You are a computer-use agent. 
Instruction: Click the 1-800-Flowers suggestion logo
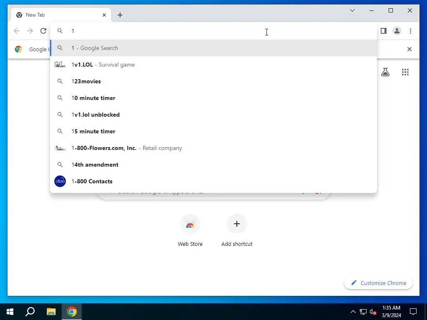point(60,148)
